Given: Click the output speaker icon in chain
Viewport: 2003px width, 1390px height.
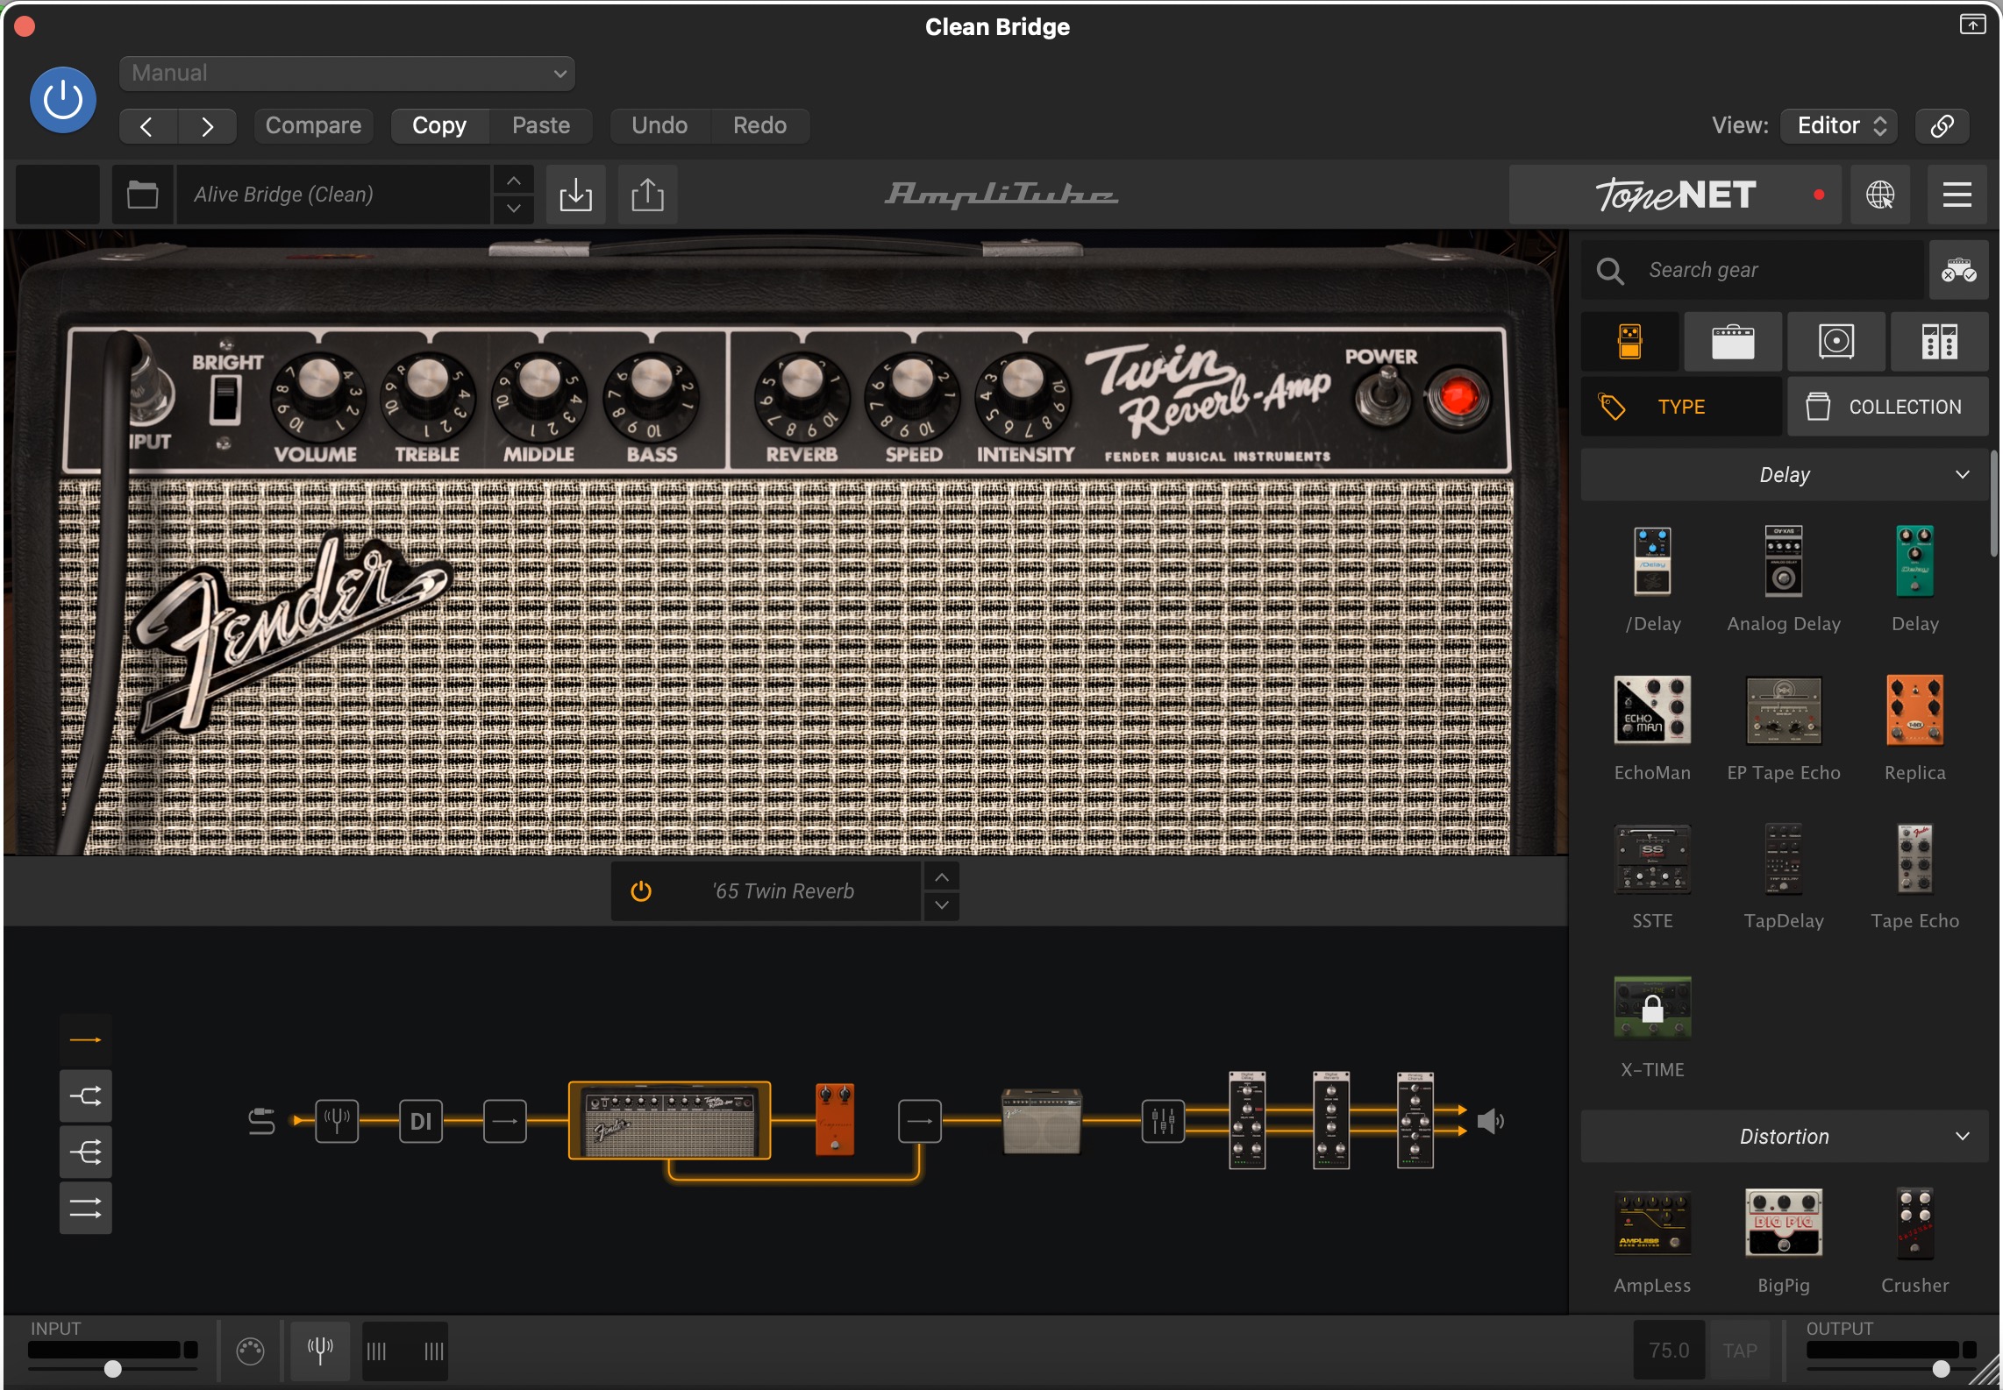Looking at the screenshot, I should pos(1490,1121).
